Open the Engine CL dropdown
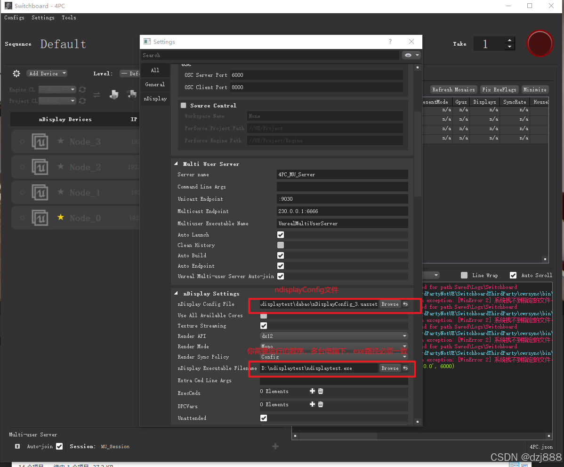The image size is (564, 467). (57, 89)
